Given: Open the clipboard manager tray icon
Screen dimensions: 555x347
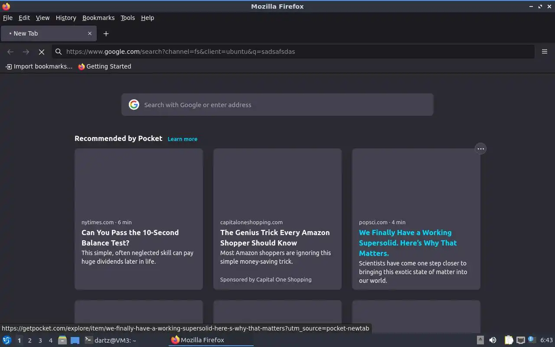Looking at the screenshot, I should [509, 340].
